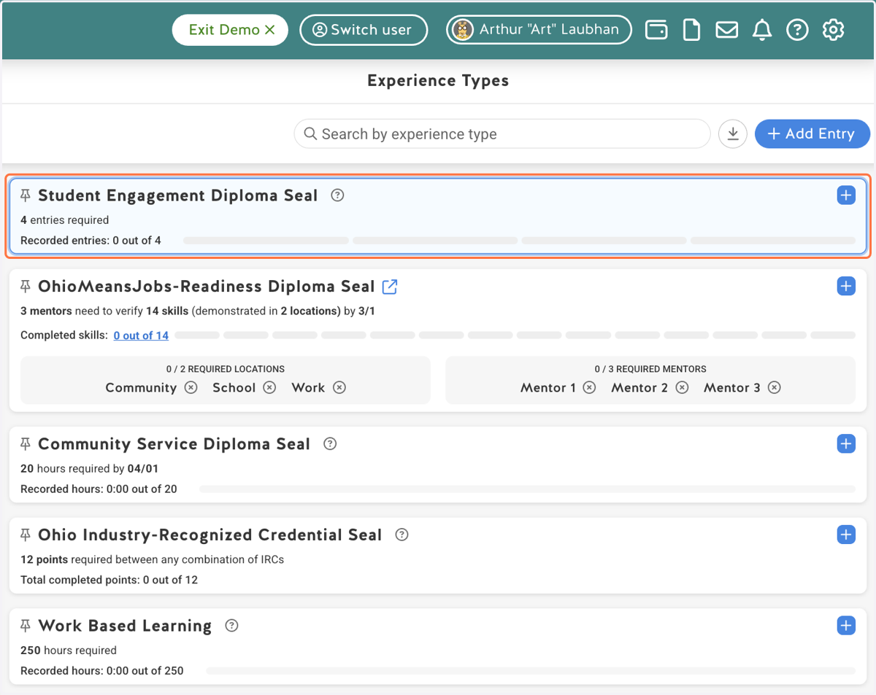Image resolution: width=876 pixels, height=695 pixels.
Task: Focus the Search by experience type field
Action: [x=502, y=134]
